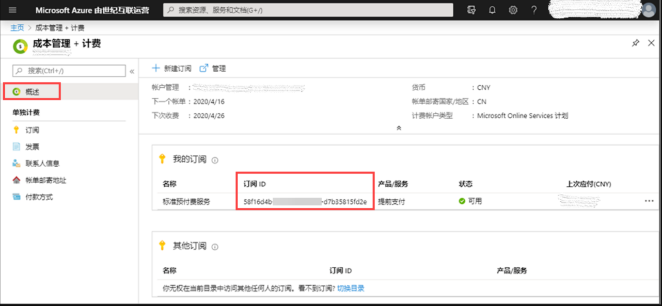This screenshot has height=306, width=662.
Task: Open 发票 in the left menu
Action: click(32, 147)
